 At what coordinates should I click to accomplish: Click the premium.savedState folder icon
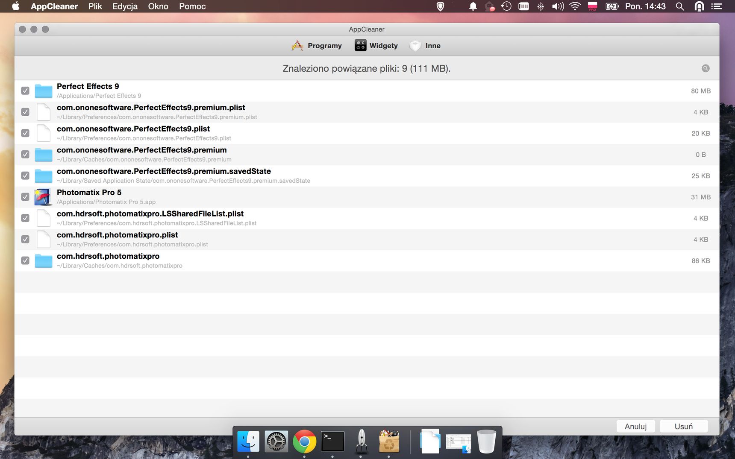43,175
